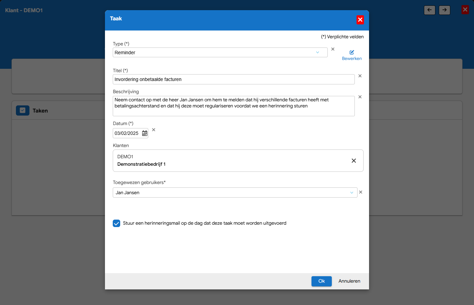The image size is (474, 305).
Task: Click the Taken heading in background
Action: click(x=40, y=110)
